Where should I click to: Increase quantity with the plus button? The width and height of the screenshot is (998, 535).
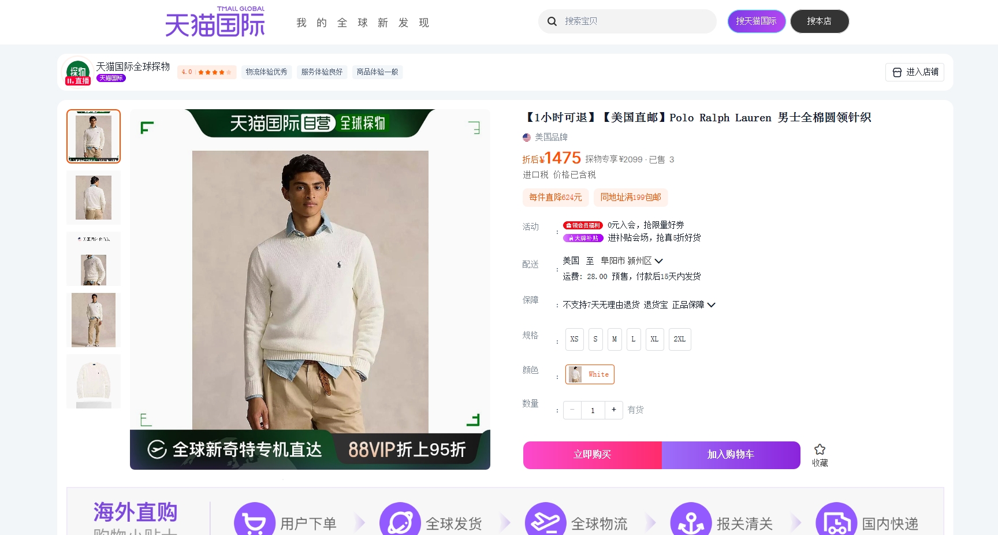[614, 410]
